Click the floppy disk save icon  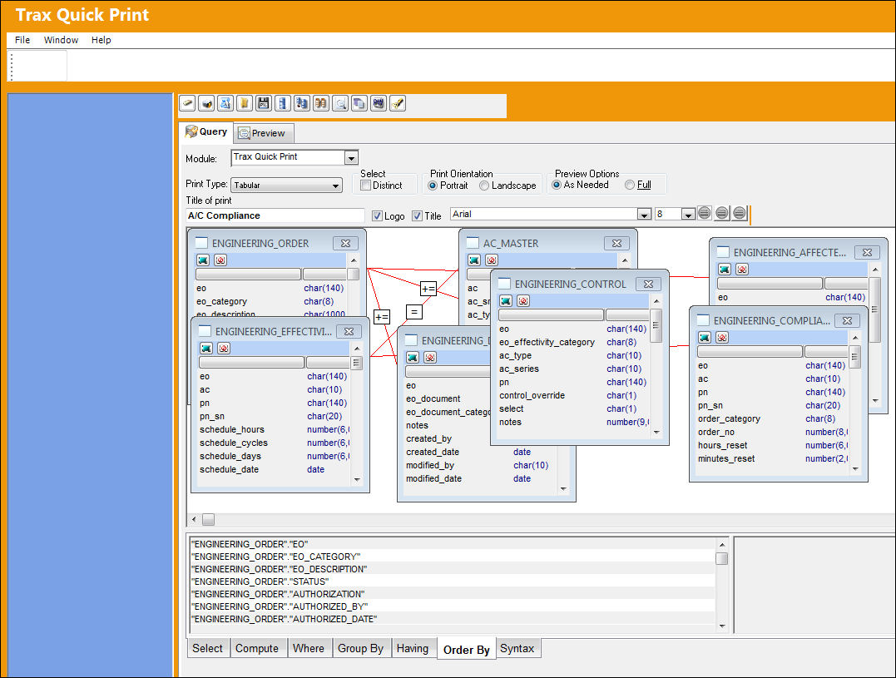(x=264, y=103)
